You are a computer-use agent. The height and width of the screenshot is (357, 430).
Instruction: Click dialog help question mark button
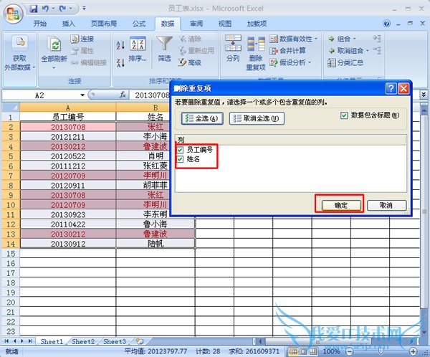[x=391, y=88]
